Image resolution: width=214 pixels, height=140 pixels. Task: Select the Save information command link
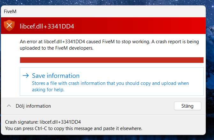tap(56, 76)
